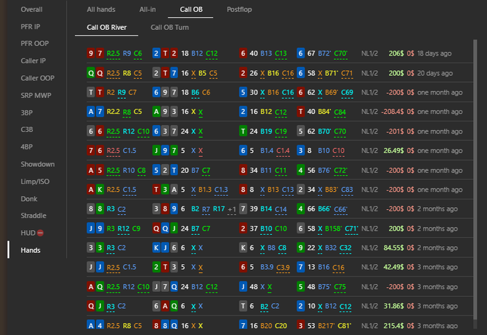This screenshot has height=335, width=487.
Task: Open the Overall stats section
Action: 31,9
